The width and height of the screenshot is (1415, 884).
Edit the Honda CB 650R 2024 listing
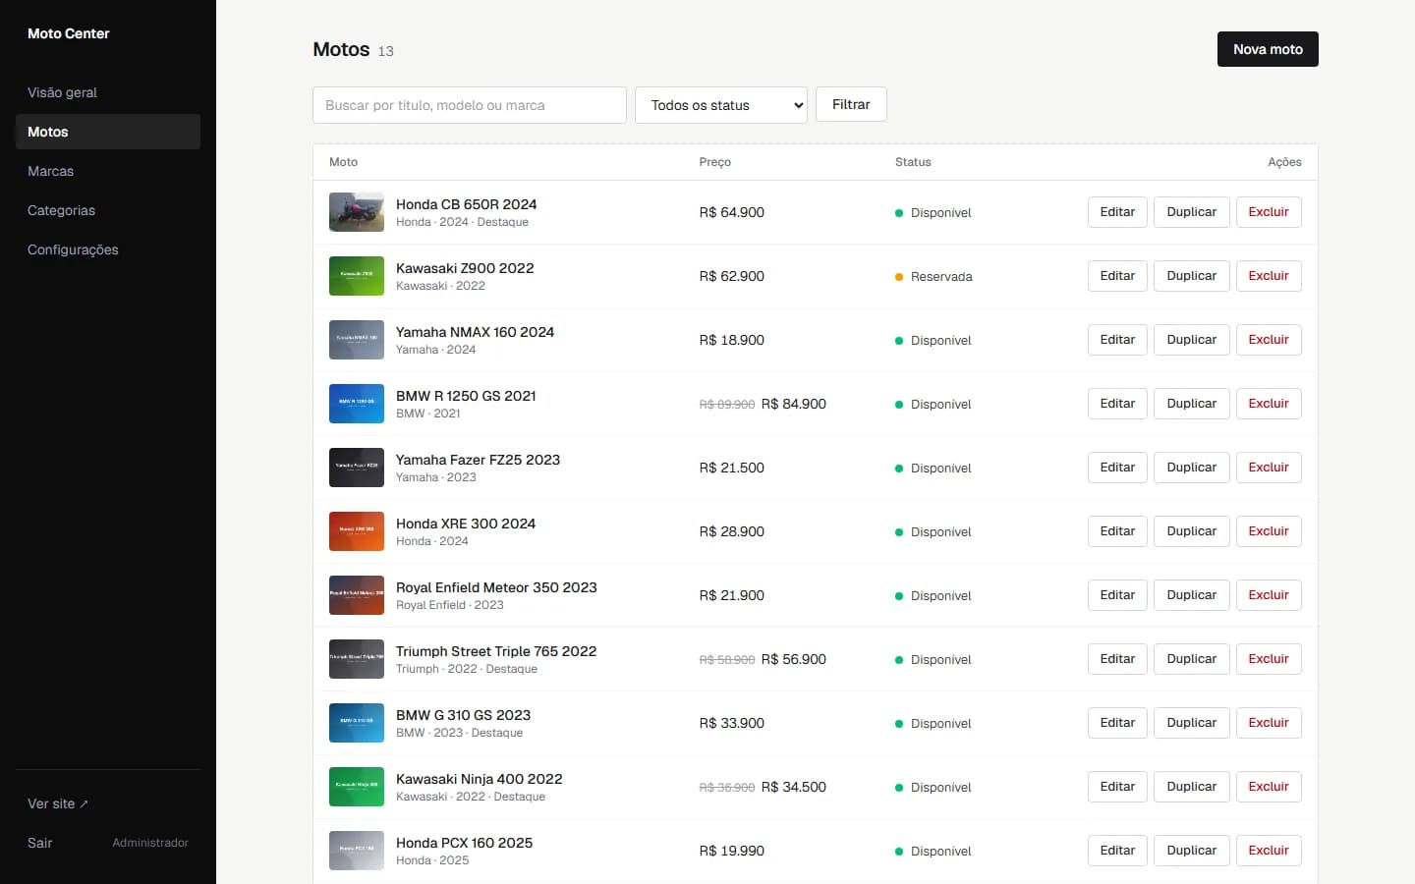pyautogui.click(x=1117, y=212)
